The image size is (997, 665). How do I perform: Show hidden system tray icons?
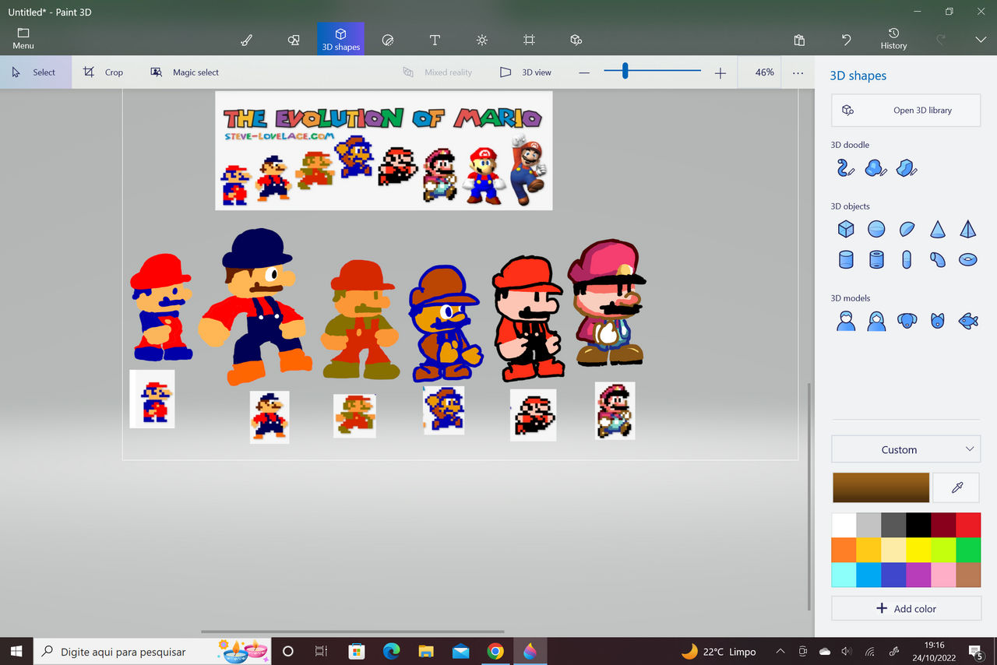pyautogui.click(x=780, y=651)
